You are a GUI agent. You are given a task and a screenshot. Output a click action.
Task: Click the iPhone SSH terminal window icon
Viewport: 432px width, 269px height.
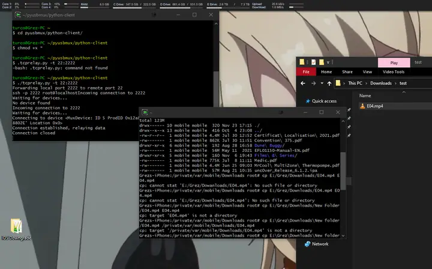145,112
